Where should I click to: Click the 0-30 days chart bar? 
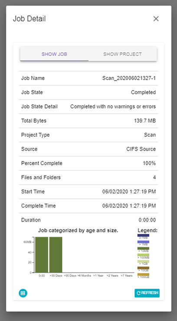pos(42,255)
